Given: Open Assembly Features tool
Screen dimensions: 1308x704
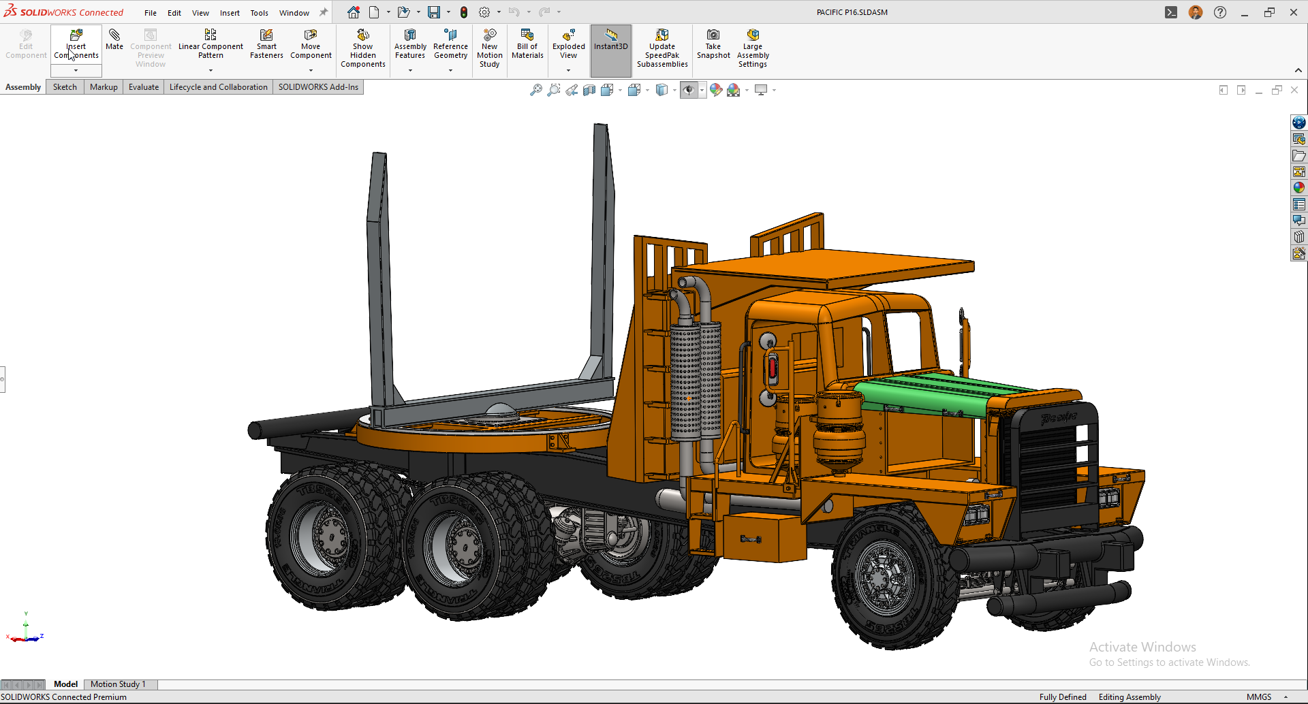Looking at the screenshot, I should tap(410, 44).
